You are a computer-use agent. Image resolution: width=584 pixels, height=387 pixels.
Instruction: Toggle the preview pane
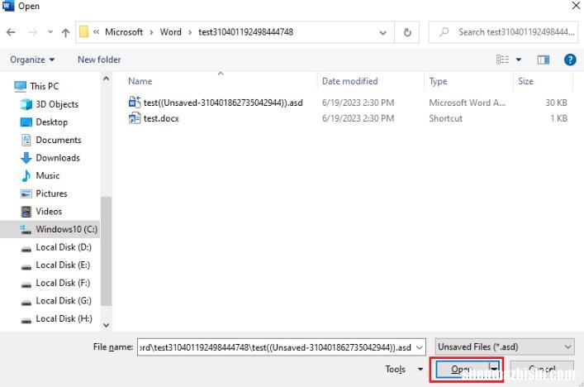pos(543,60)
